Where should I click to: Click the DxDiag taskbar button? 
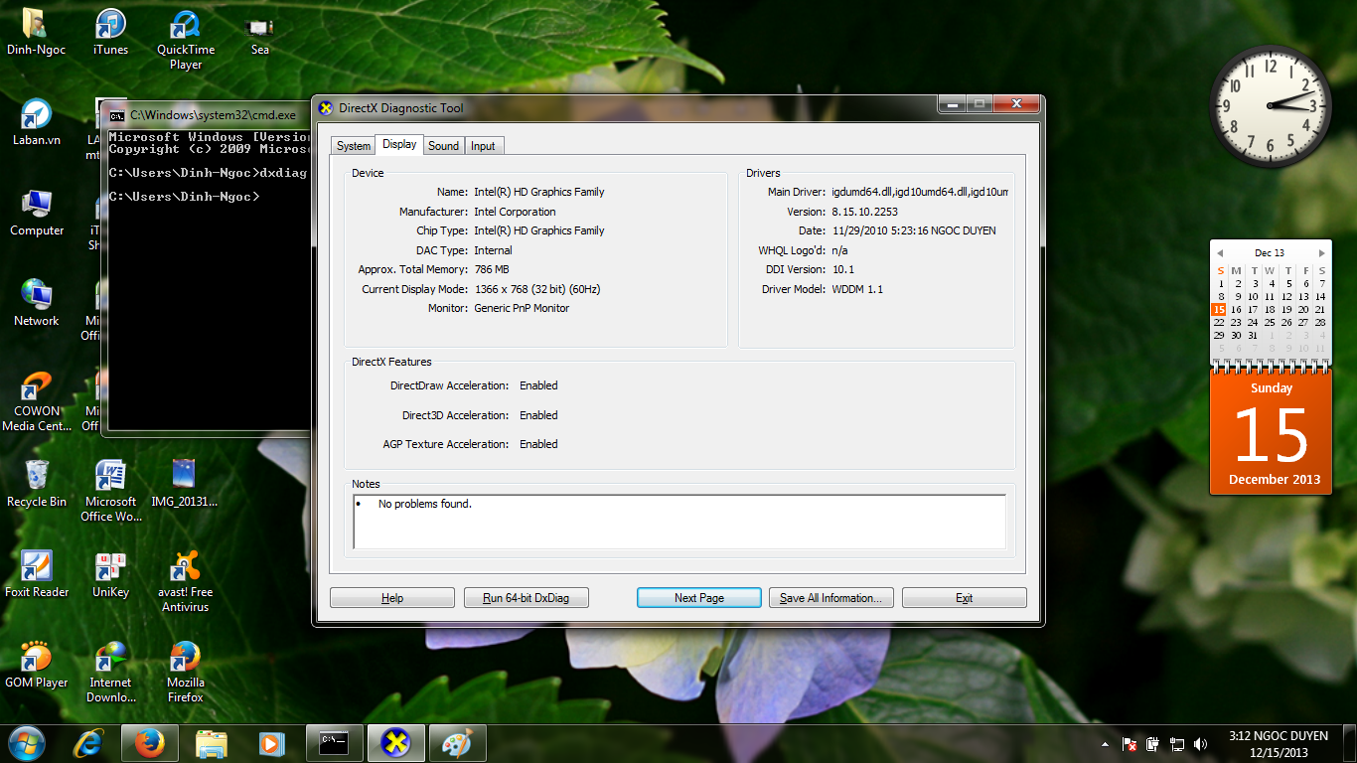click(396, 743)
